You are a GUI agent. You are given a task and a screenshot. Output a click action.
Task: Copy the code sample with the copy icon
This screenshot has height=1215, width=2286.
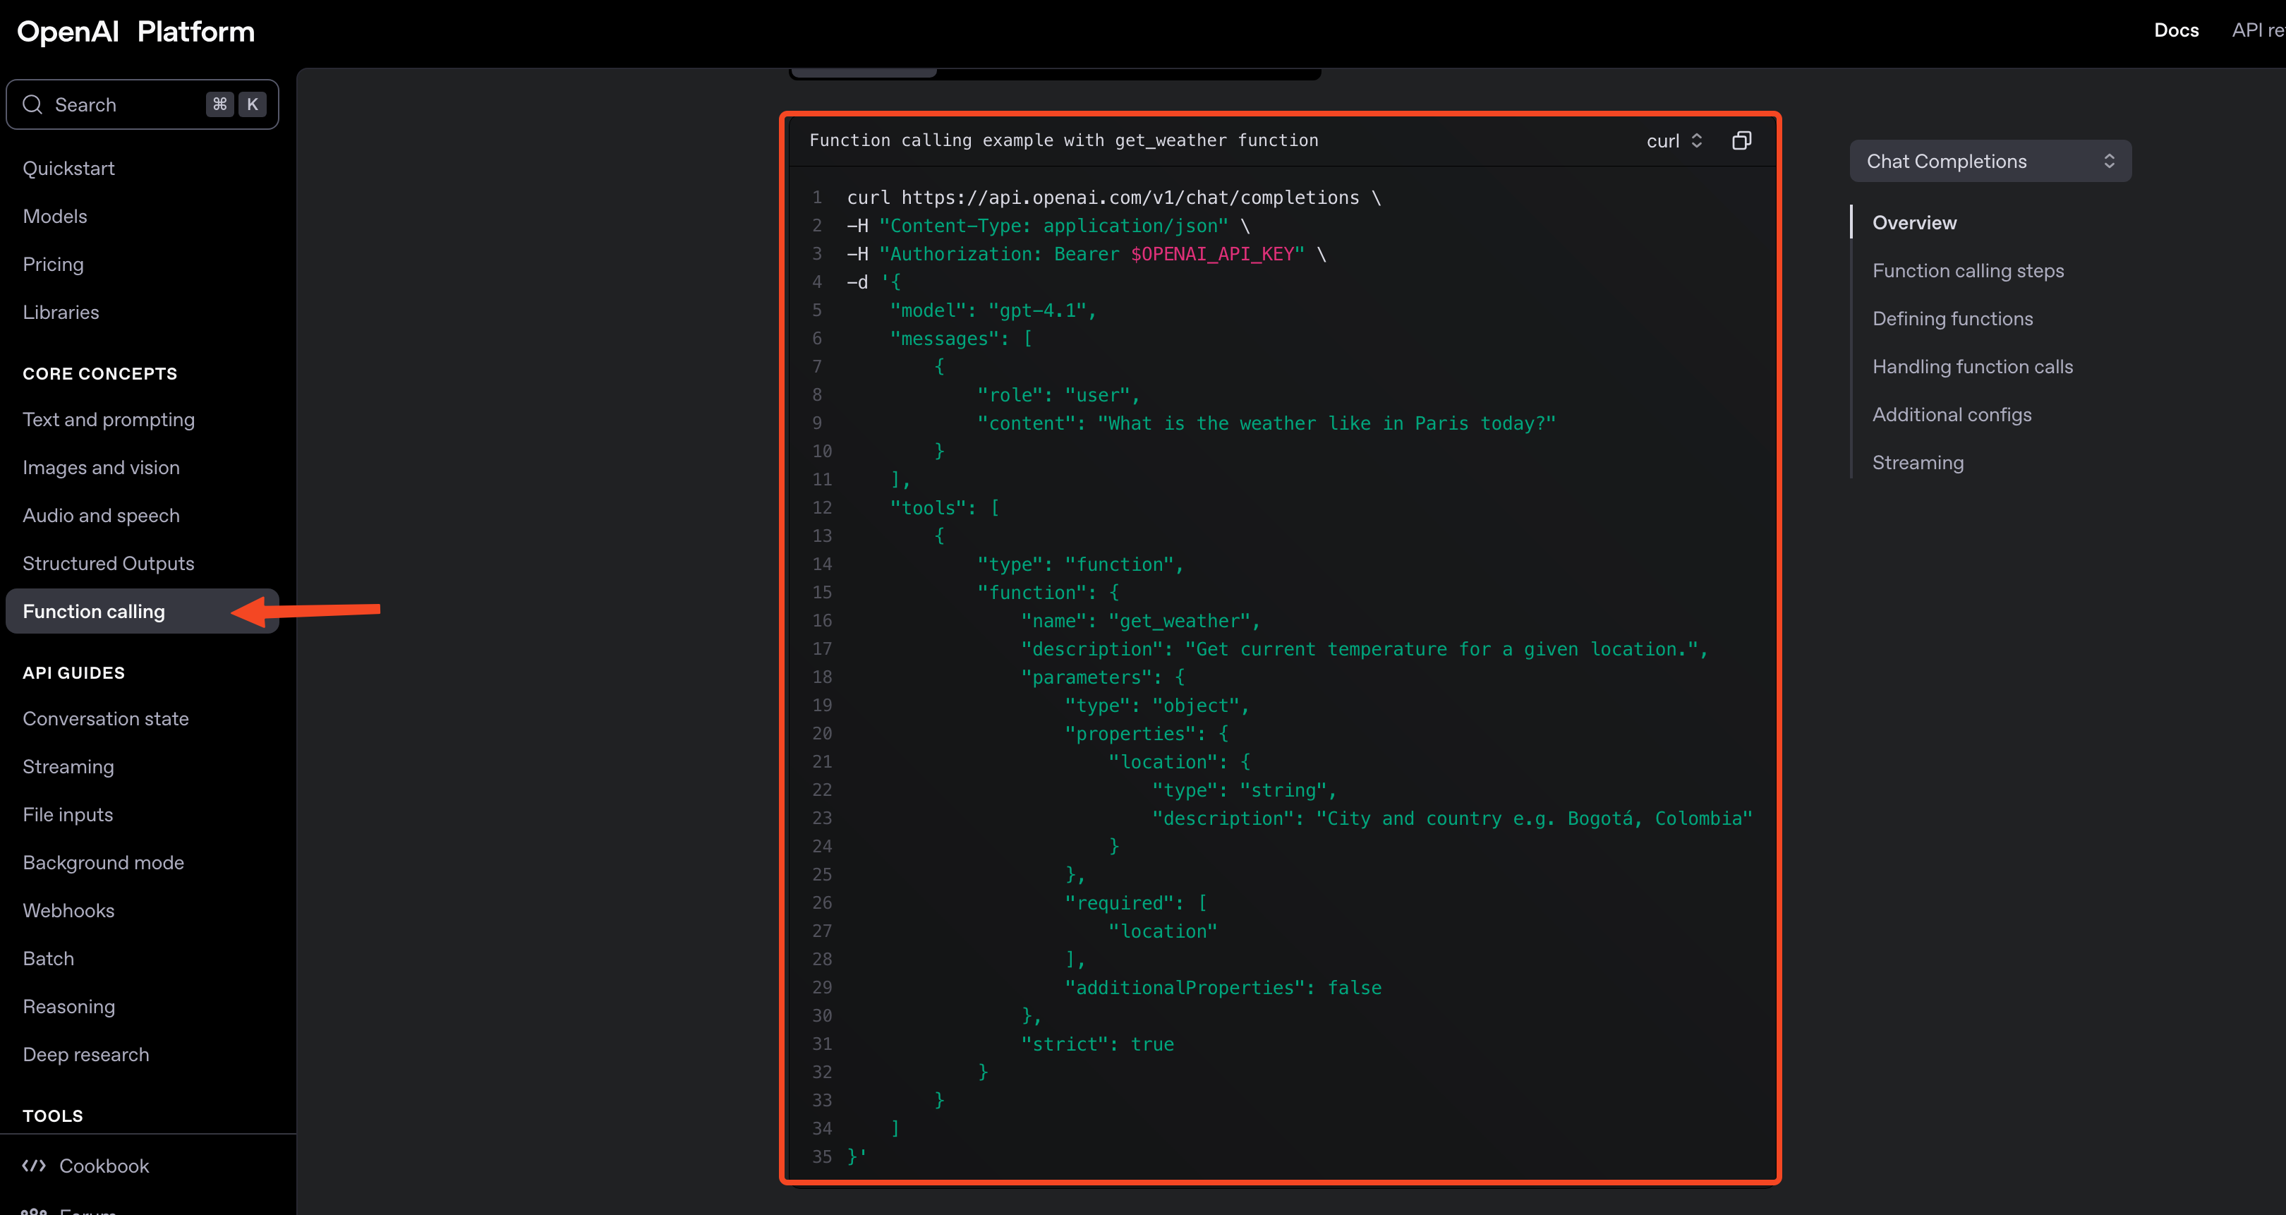(x=1741, y=140)
